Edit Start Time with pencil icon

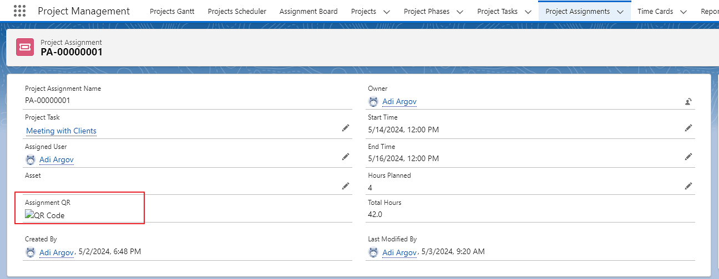(688, 128)
